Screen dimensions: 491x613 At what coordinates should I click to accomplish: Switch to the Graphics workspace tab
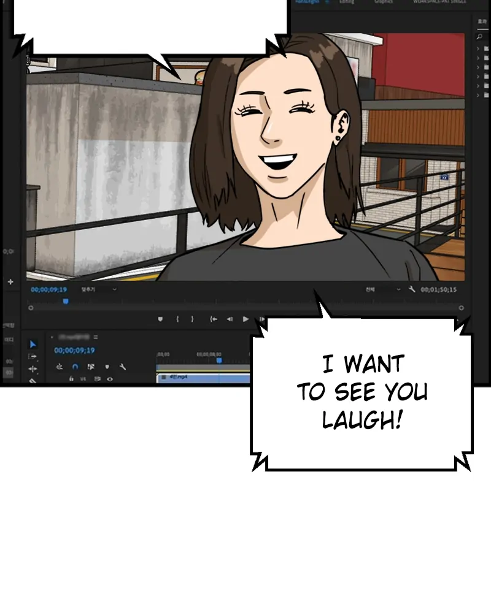[x=383, y=2]
